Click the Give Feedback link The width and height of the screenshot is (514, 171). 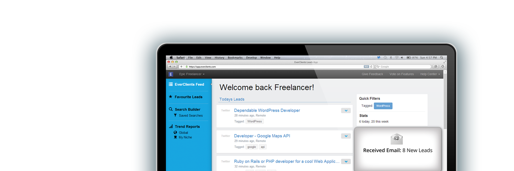point(372,74)
